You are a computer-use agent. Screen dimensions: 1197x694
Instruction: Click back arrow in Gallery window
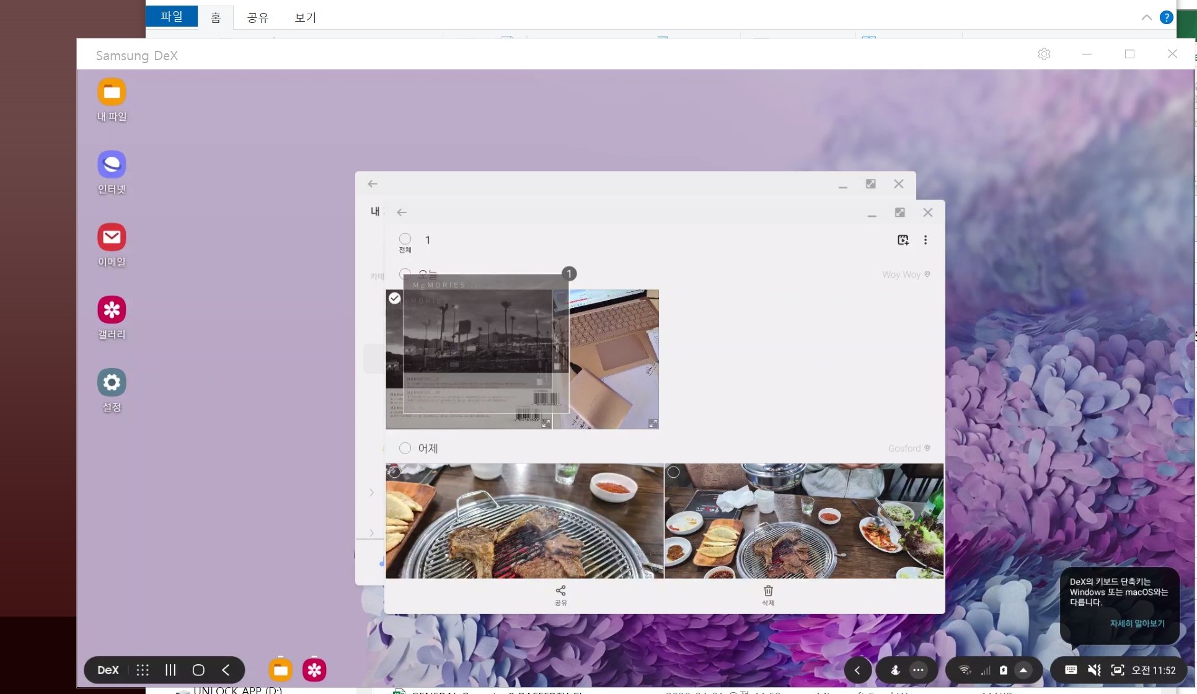pos(402,212)
